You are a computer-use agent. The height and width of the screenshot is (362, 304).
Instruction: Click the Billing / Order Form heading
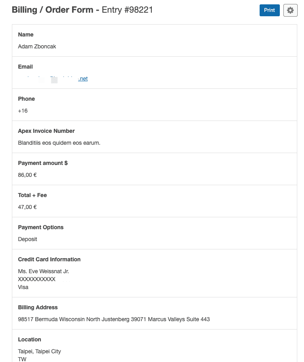pyautogui.click(x=53, y=10)
